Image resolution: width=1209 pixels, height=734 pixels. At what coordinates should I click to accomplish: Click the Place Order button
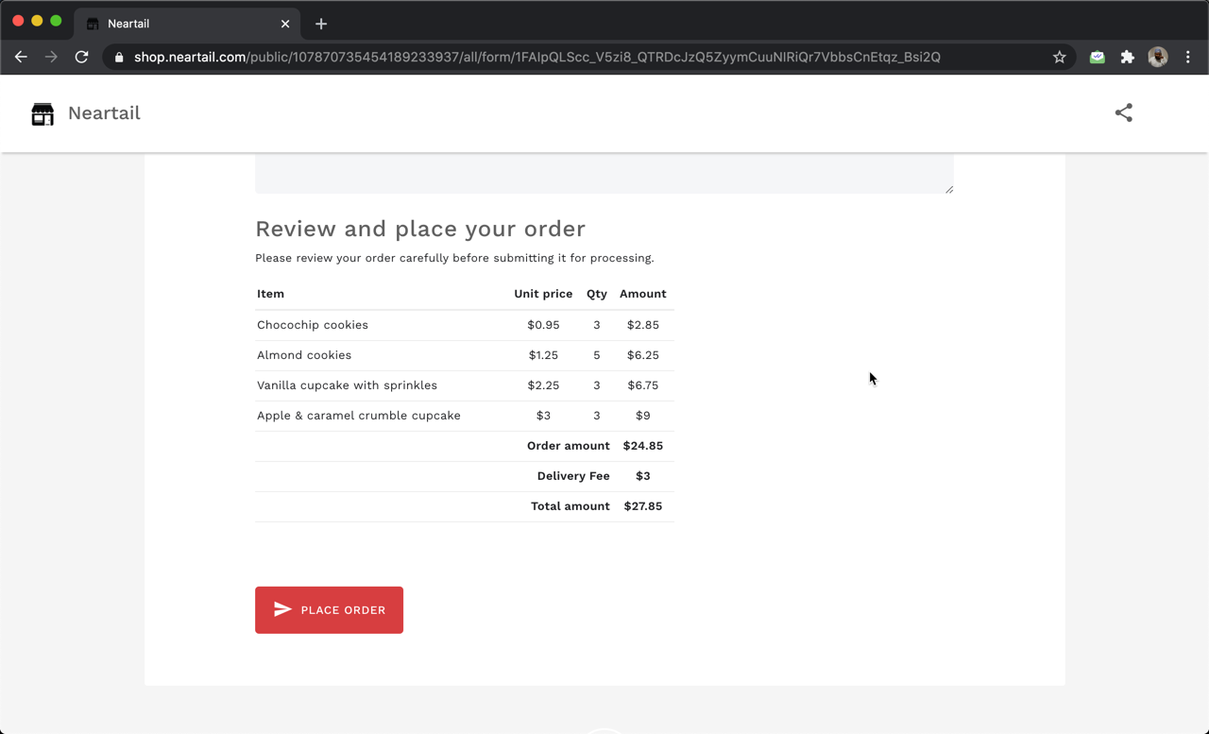coord(329,609)
